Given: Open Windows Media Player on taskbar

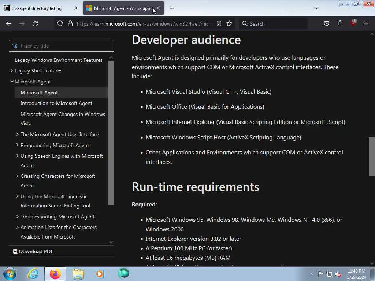Looking at the screenshot, I should pos(100,274).
